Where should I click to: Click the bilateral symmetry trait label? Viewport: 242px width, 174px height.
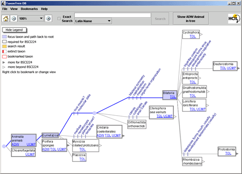pyautogui.click(x=137, y=85)
